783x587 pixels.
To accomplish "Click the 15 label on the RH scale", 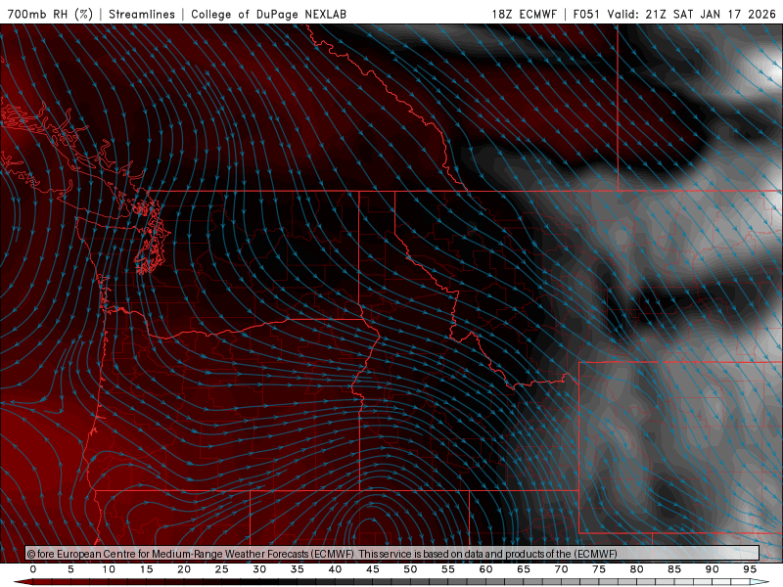I will coord(146,569).
